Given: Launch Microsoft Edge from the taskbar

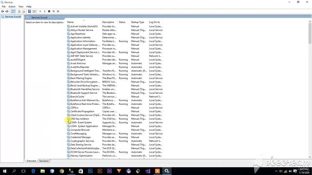Looking at the screenshot, I should tap(33, 171).
